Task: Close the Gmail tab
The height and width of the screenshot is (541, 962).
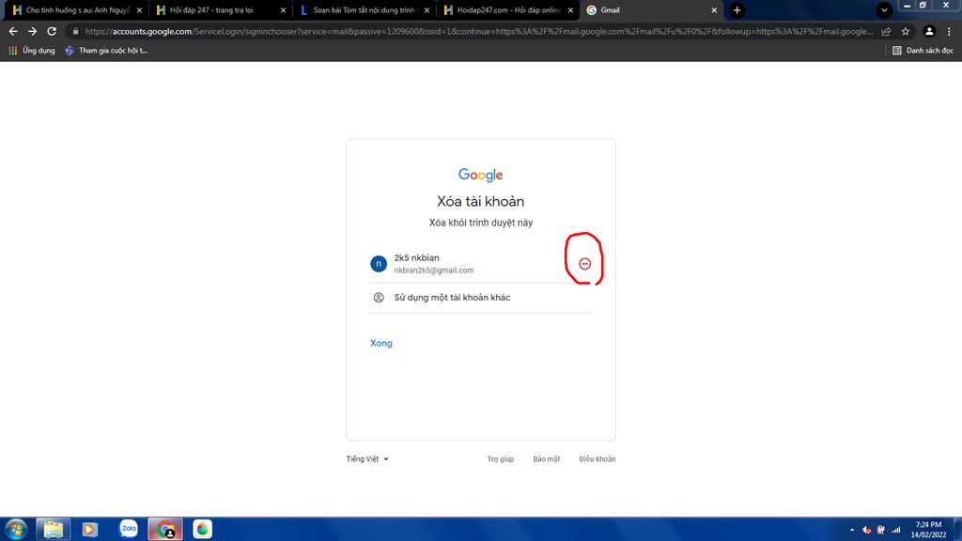Action: click(x=714, y=10)
